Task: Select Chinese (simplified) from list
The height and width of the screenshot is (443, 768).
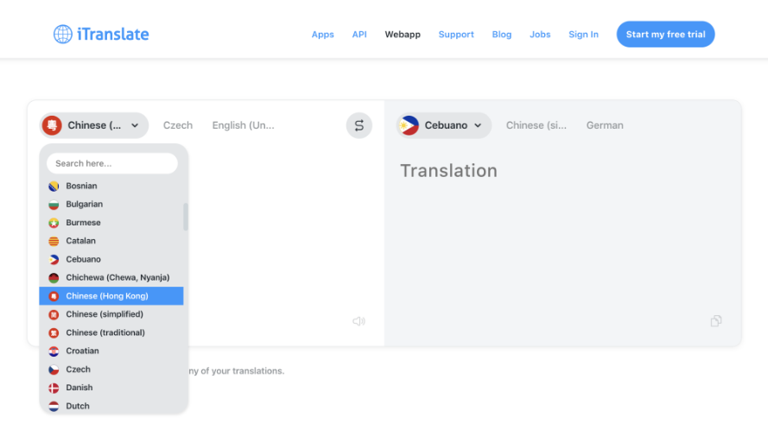Action: tap(111, 314)
